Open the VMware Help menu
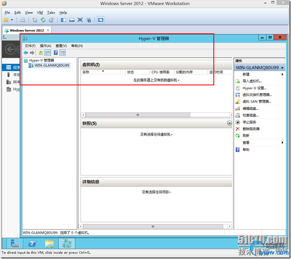The width and height of the screenshot is (291, 259). click(x=63, y=13)
